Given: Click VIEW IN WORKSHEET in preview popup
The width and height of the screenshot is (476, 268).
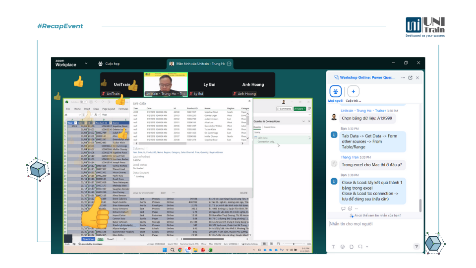Looking at the screenshot, I should tap(144, 193).
